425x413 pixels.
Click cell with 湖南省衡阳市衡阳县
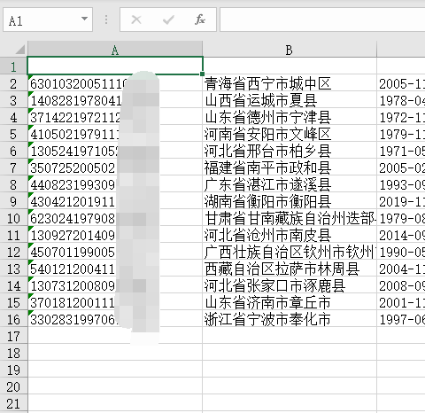coord(290,200)
